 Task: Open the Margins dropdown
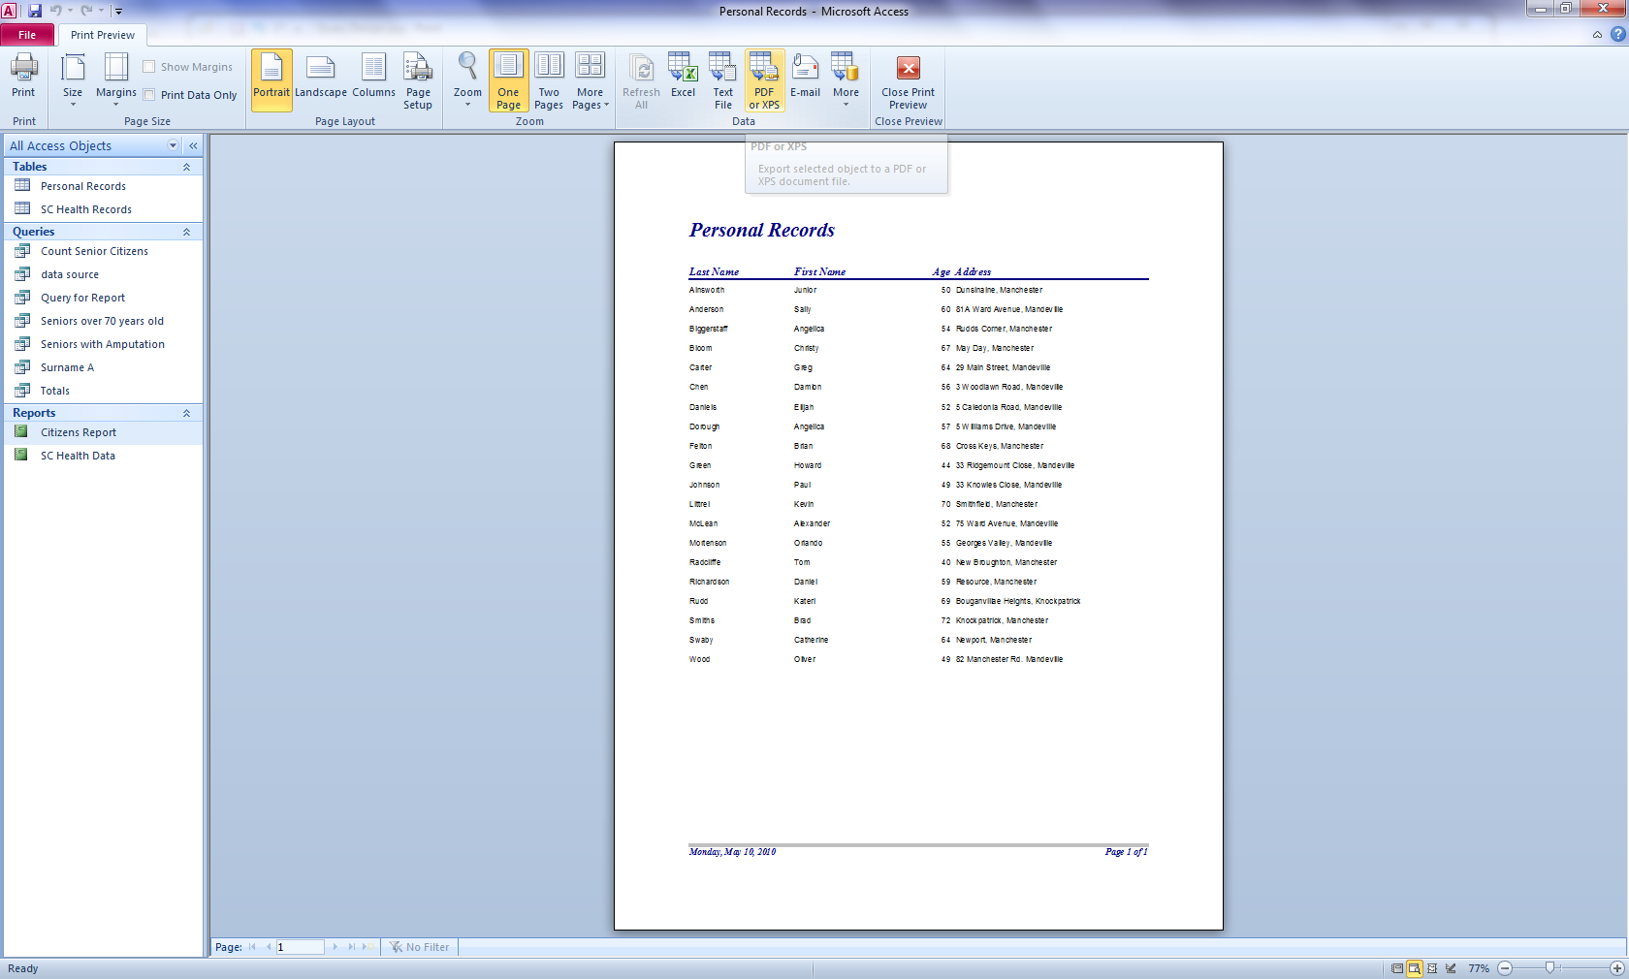tap(116, 80)
